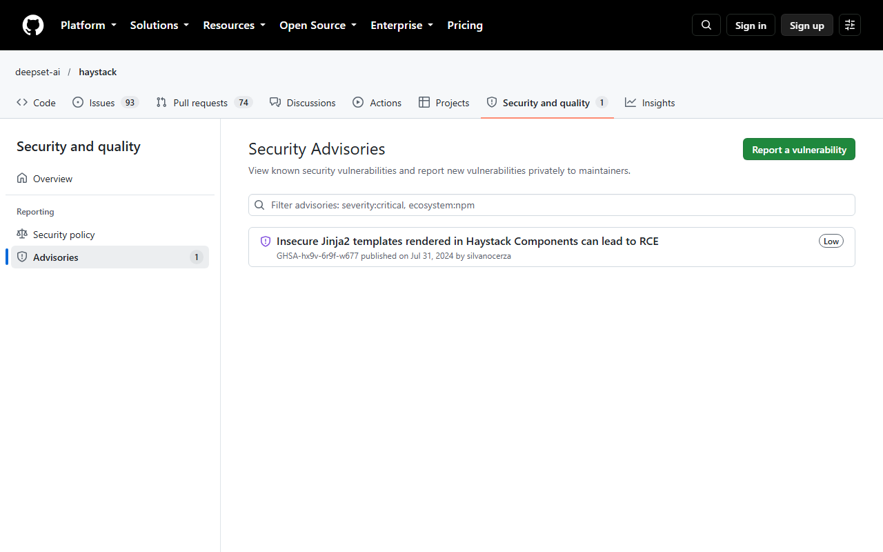Select Advisories in the sidebar
Image resolution: width=883 pixels, height=552 pixels.
coord(110,257)
